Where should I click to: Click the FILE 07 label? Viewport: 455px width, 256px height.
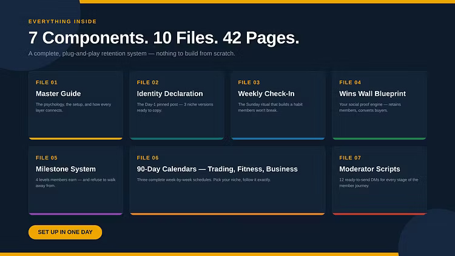pyautogui.click(x=350, y=158)
